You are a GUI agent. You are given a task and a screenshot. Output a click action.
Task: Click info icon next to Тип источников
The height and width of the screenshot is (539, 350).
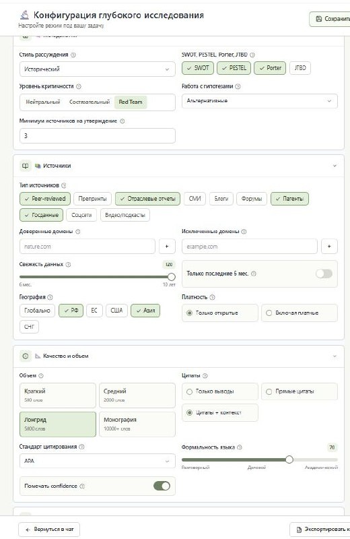[x=64, y=185]
